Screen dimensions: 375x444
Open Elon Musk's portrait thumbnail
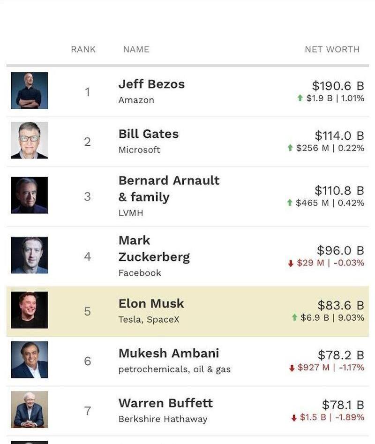(x=30, y=310)
